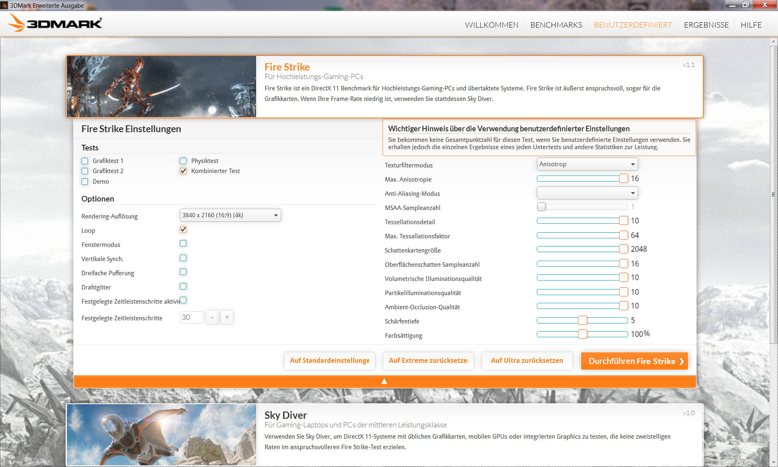This screenshot has height=467, width=778.
Task: Enable Fenstermodus checkbox
Action: pyautogui.click(x=183, y=243)
